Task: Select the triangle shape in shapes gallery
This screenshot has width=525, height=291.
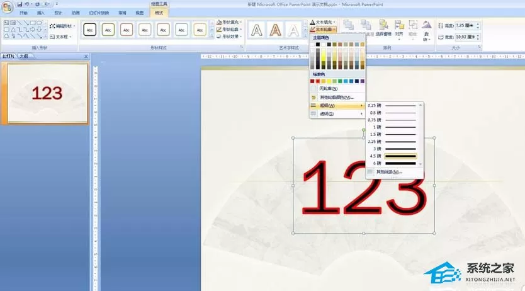Action: pyautogui.click(x=13, y=30)
